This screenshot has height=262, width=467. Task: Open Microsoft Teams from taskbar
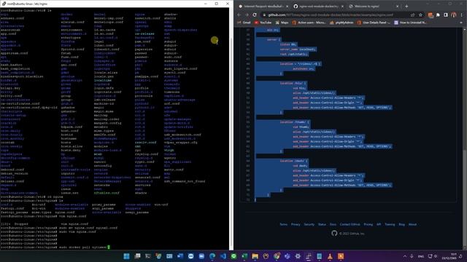[287, 256]
